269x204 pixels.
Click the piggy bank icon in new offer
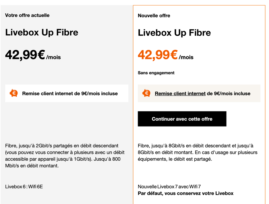[146, 93]
